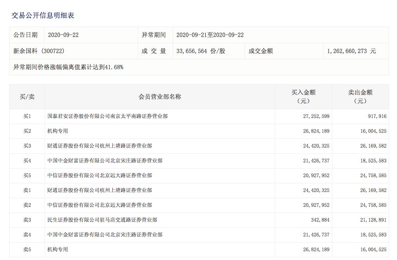Image resolution: width=397 pixels, height=260 pixels.
Task: Select 16,004,525 in the 买2 row
Action: 373,131
